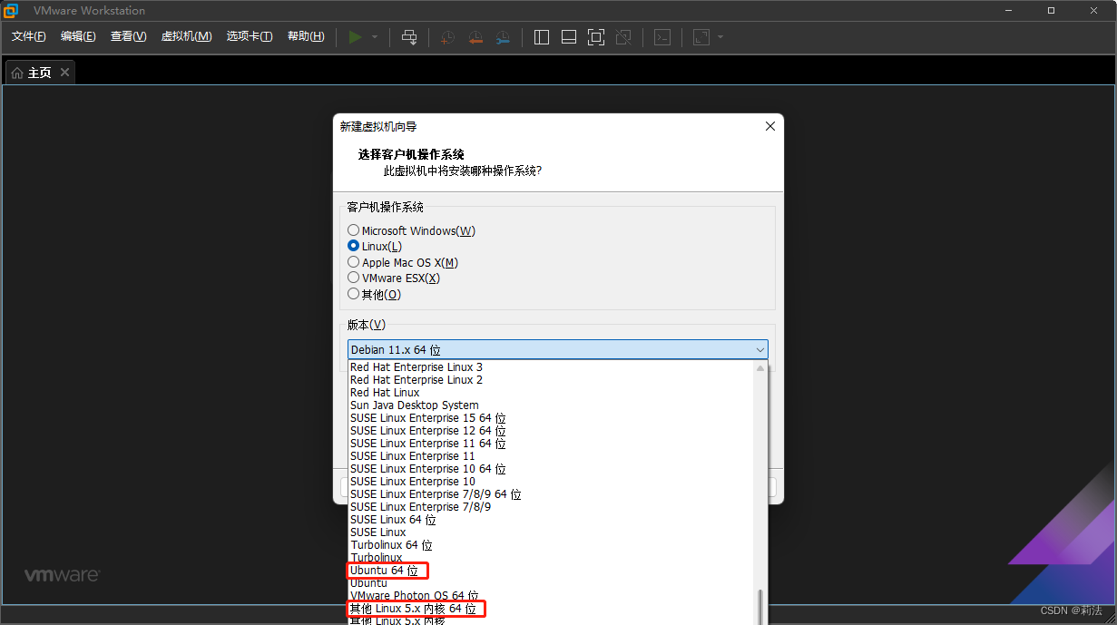Click the version list scrollbar thumb
This screenshot has height=625, width=1117.
760,607
